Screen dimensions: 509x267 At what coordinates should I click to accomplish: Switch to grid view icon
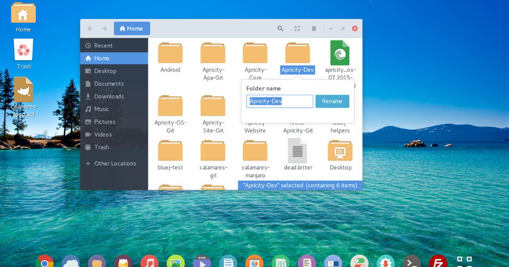tap(297, 28)
